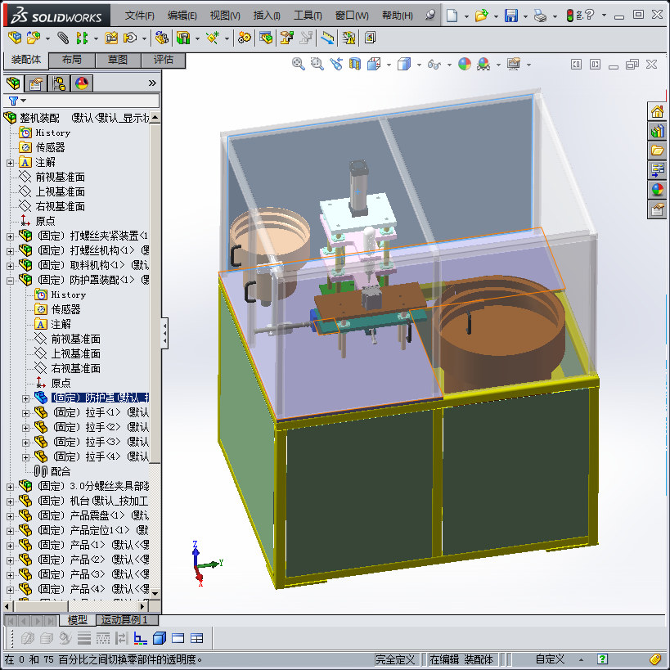Switch to the 评估 tab
Image resolution: width=670 pixels, height=670 pixels.
[x=164, y=60]
